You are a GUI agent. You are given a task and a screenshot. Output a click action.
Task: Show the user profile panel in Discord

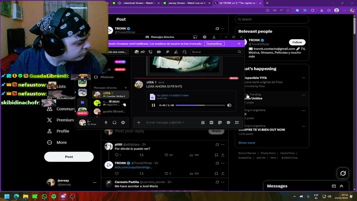pyautogui.click(x=184, y=52)
